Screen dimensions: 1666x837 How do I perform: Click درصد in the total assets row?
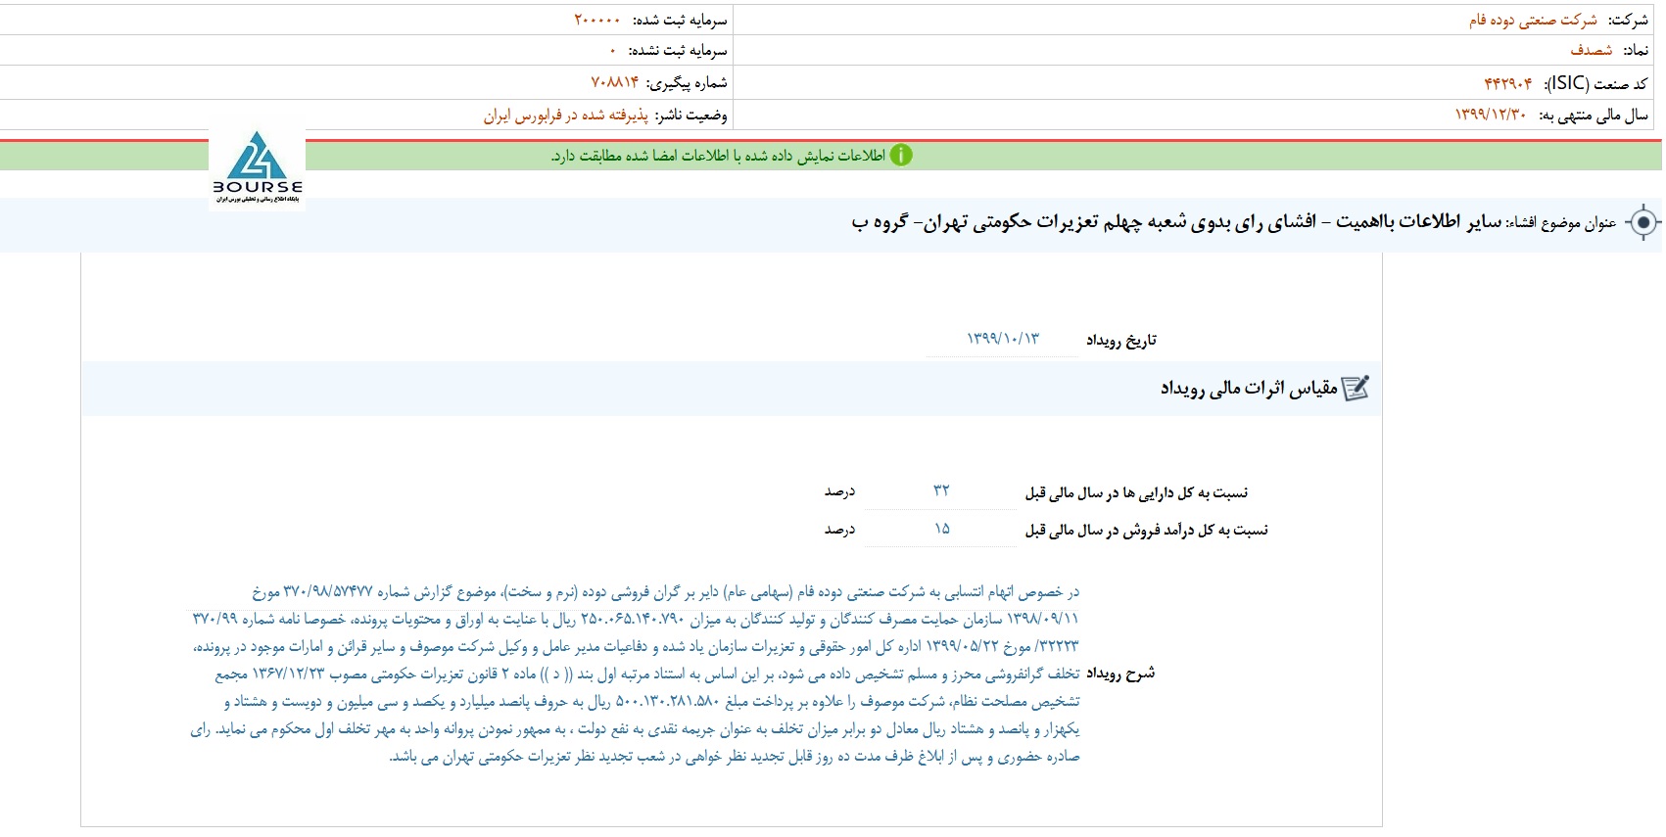pos(839,491)
